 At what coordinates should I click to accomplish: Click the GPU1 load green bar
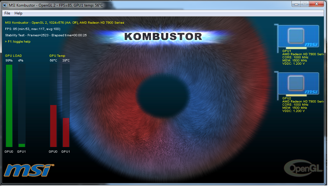click(x=22, y=145)
